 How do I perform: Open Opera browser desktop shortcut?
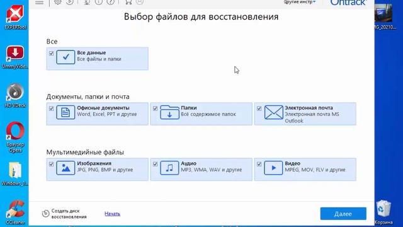pyautogui.click(x=15, y=137)
